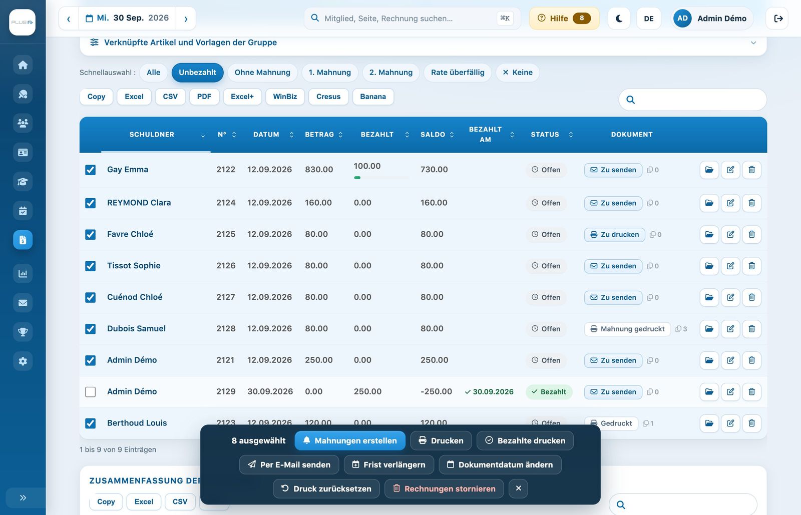Open the trophy icon in sidebar

pos(23,332)
